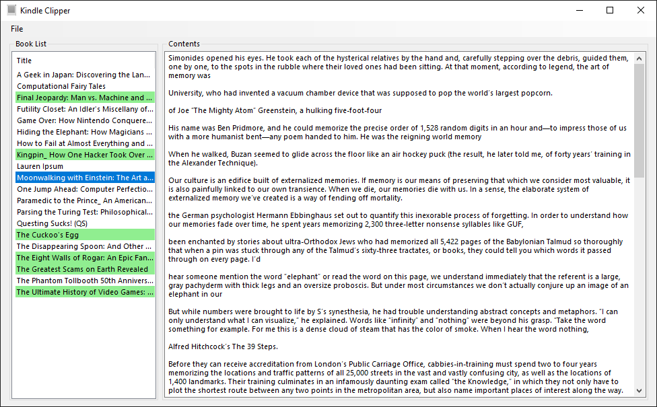The image size is (657, 407).
Task: Click the Kindle Clipper app icon
Action: coord(11,10)
